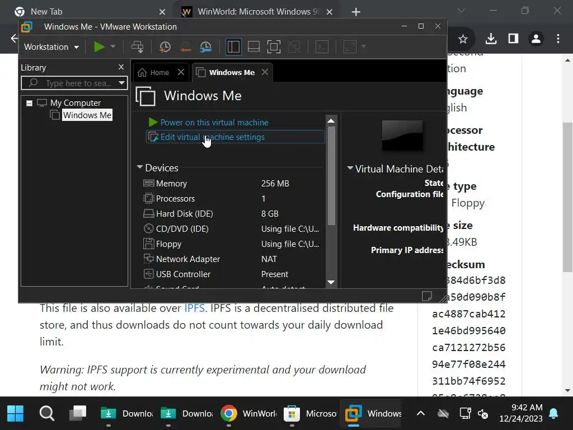Toggle the thumbnail bar view button
This screenshot has height=430, width=573.
pos(253,47)
